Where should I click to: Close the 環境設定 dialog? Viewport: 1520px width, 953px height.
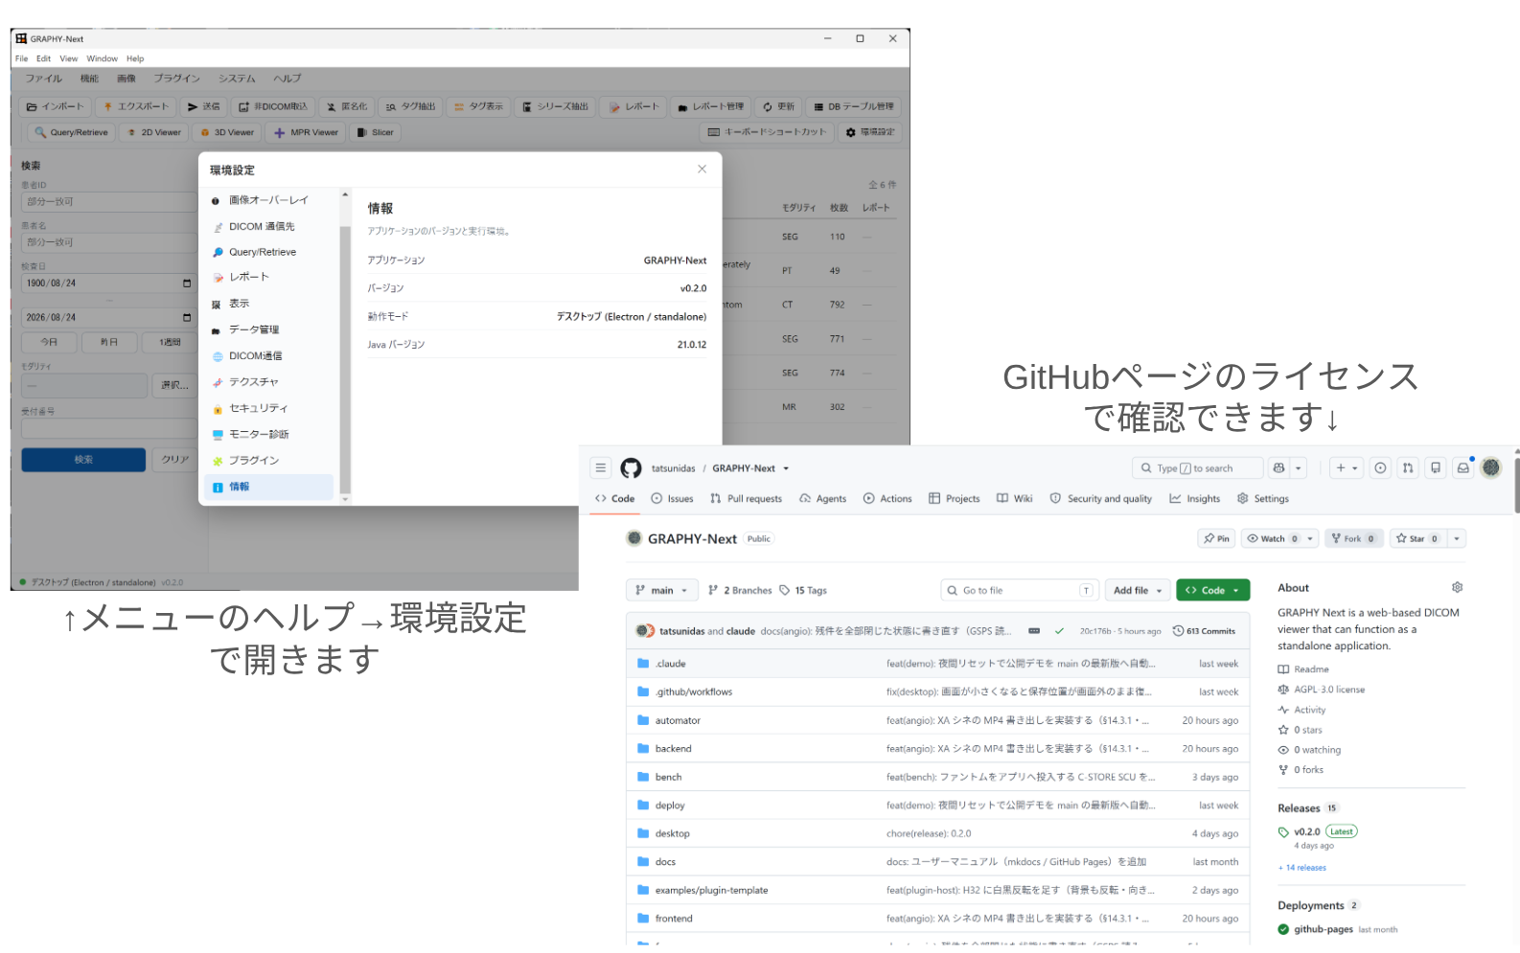[702, 170]
